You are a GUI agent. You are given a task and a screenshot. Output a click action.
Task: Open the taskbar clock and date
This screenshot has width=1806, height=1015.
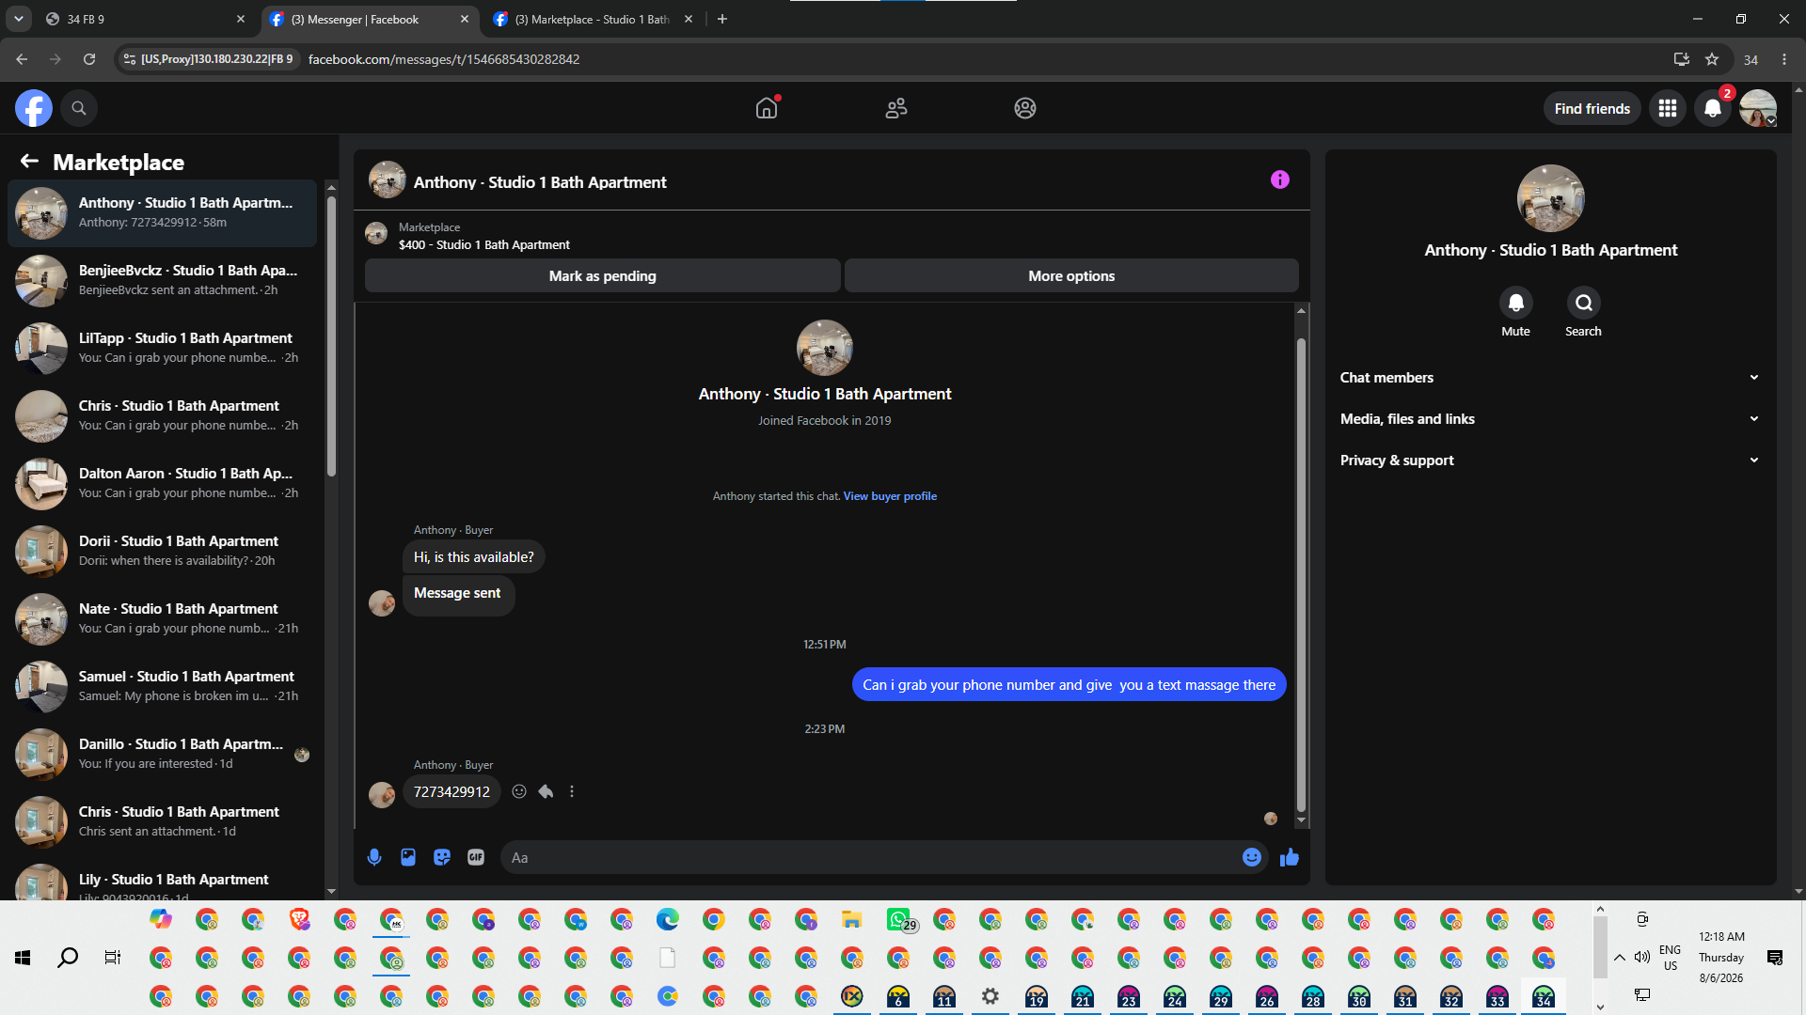pyautogui.click(x=1721, y=958)
